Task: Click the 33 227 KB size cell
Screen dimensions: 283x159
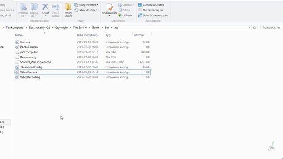Action: click(144, 62)
